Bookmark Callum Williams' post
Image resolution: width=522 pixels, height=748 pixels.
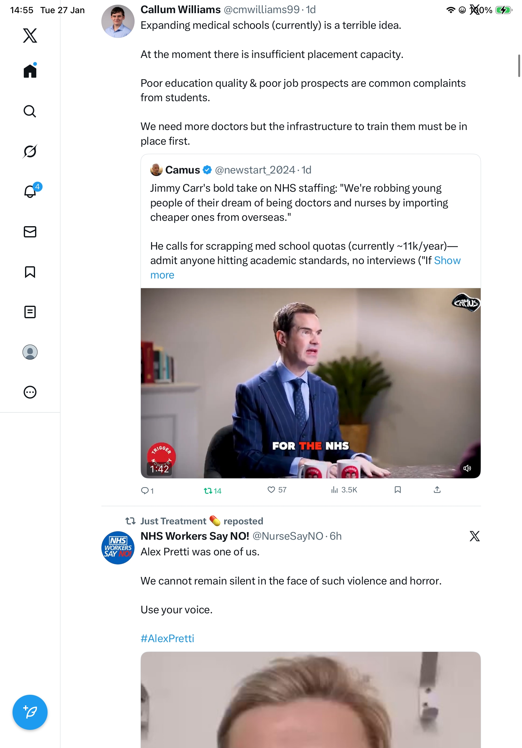click(x=397, y=490)
